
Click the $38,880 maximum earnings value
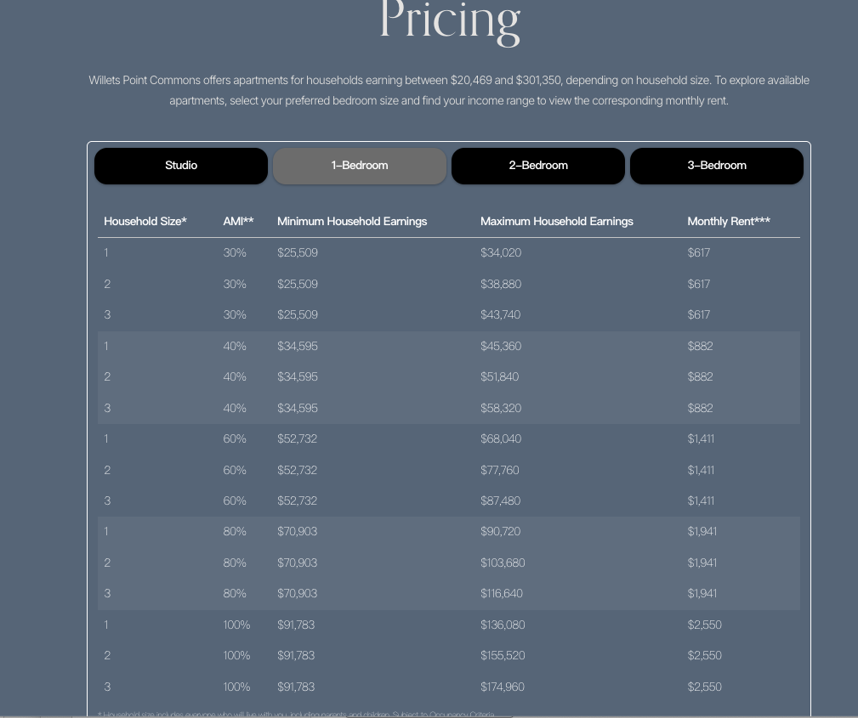(x=501, y=284)
